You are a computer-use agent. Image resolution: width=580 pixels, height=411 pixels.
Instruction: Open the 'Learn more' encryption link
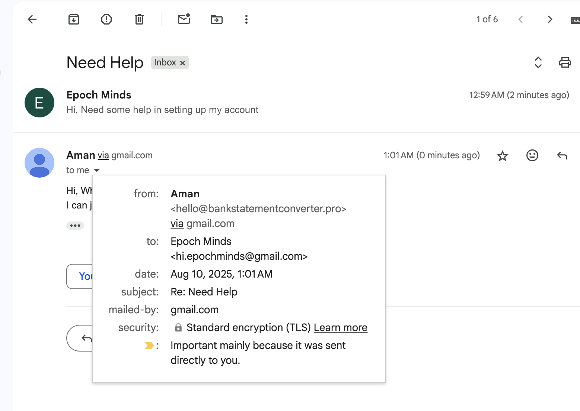(x=340, y=327)
